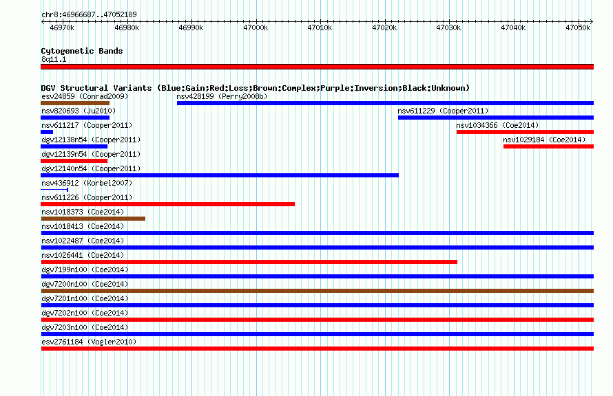Open the nsv820693 (Ju2010) label
This screenshot has height=396, width=613.
79,111
